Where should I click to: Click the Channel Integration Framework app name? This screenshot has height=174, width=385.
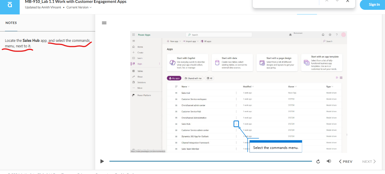tap(195, 143)
